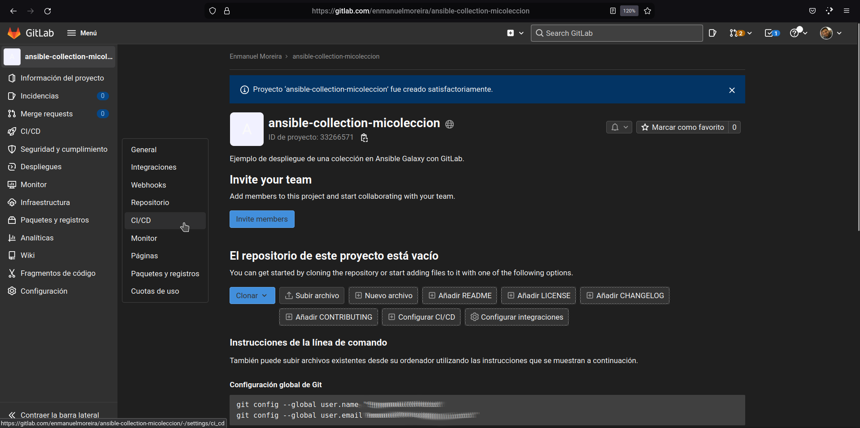
Task: Copy the project ID with clipboard icon
Action: coord(364,138)
